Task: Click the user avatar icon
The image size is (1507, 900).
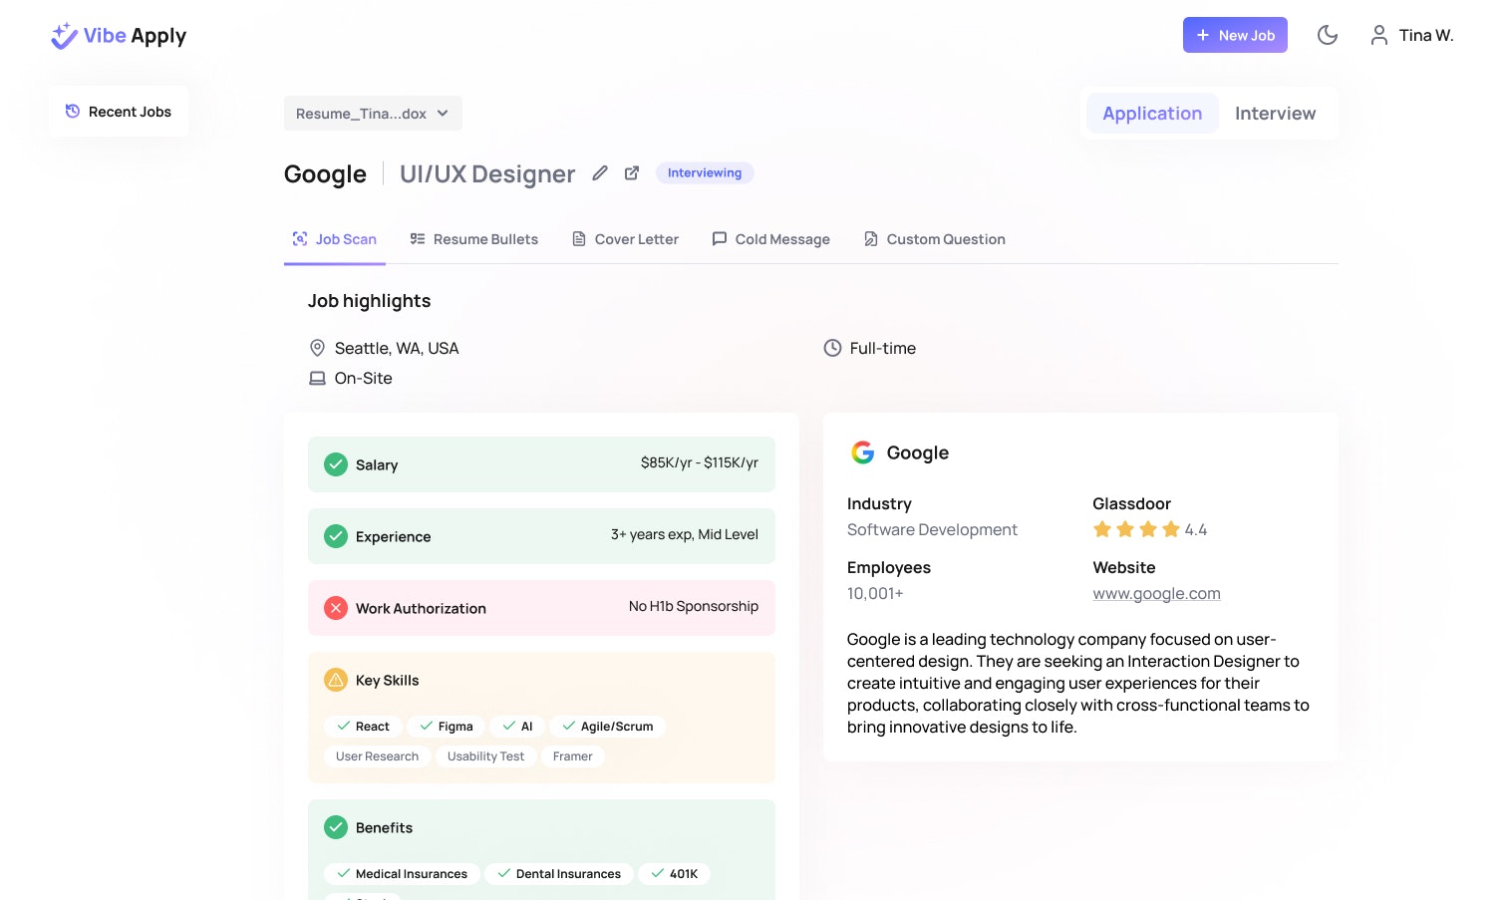Action: (x=1379, y=35)
